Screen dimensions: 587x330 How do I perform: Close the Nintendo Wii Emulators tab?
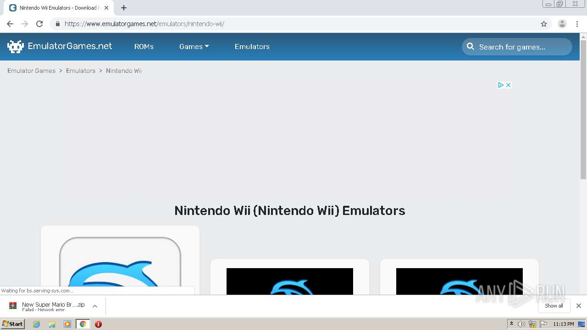[106, 8]
